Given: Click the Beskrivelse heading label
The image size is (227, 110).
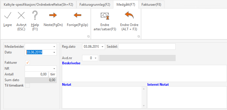Looking at the screenshot, I should pyautogui.click(x=71, y=63).
